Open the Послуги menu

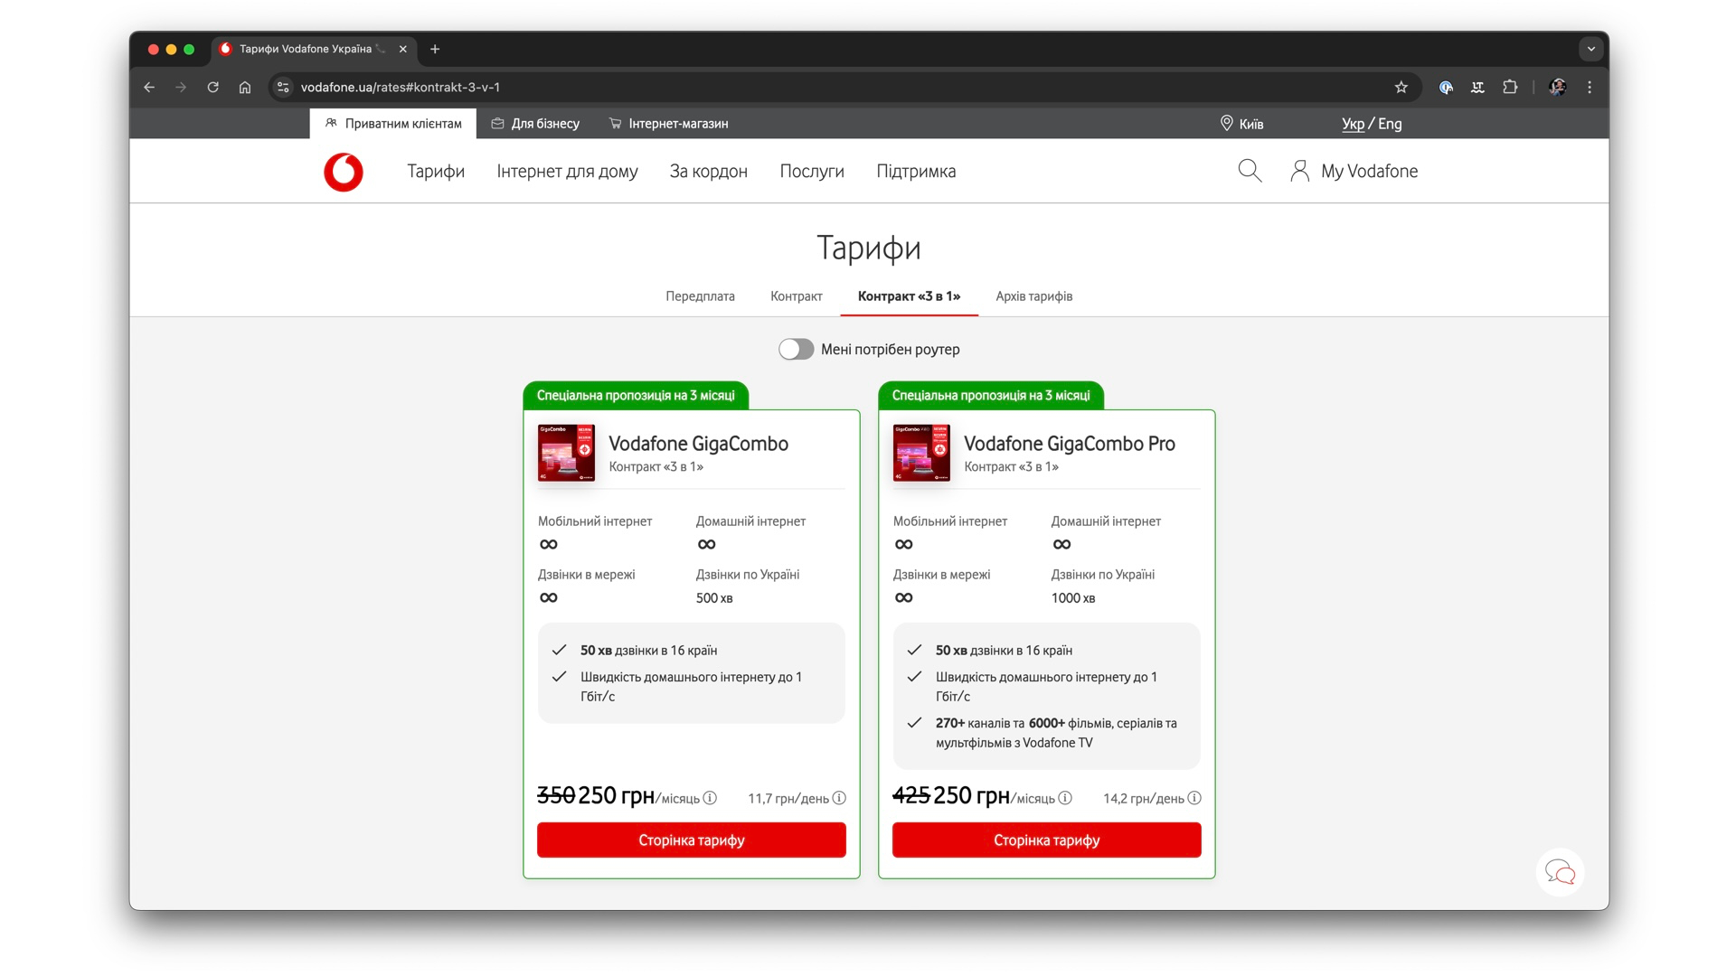tap(812, 171)
